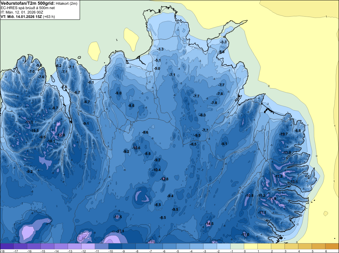Click the -8.3 temperature value

tap(203, 115)
